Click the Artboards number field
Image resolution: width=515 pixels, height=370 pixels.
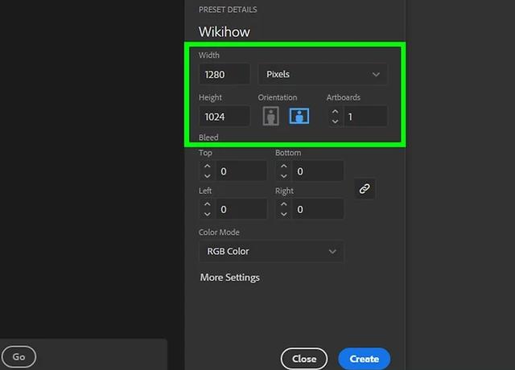pyautogui.click(x=365, y=117)
